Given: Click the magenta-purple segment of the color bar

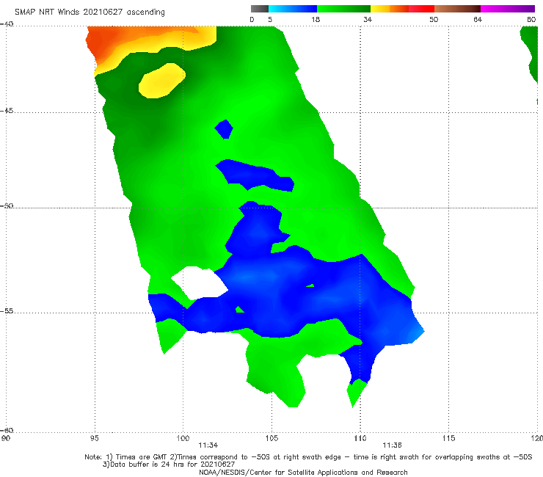Looking at the screenshot, I should [x=508, y=9].
